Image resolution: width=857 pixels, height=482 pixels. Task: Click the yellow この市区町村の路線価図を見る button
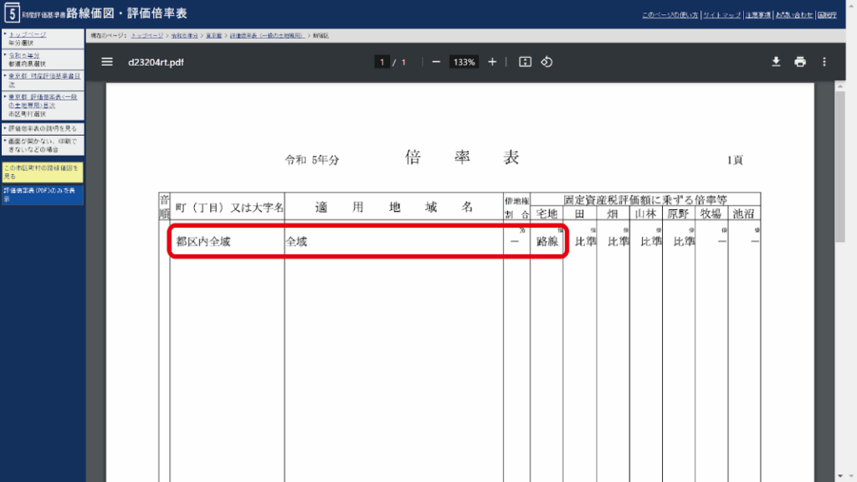(x=42, y=172)
